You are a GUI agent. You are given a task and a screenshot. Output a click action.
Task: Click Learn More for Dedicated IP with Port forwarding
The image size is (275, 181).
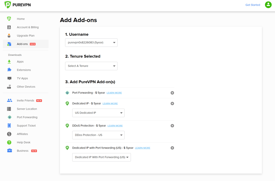(143, 148)
